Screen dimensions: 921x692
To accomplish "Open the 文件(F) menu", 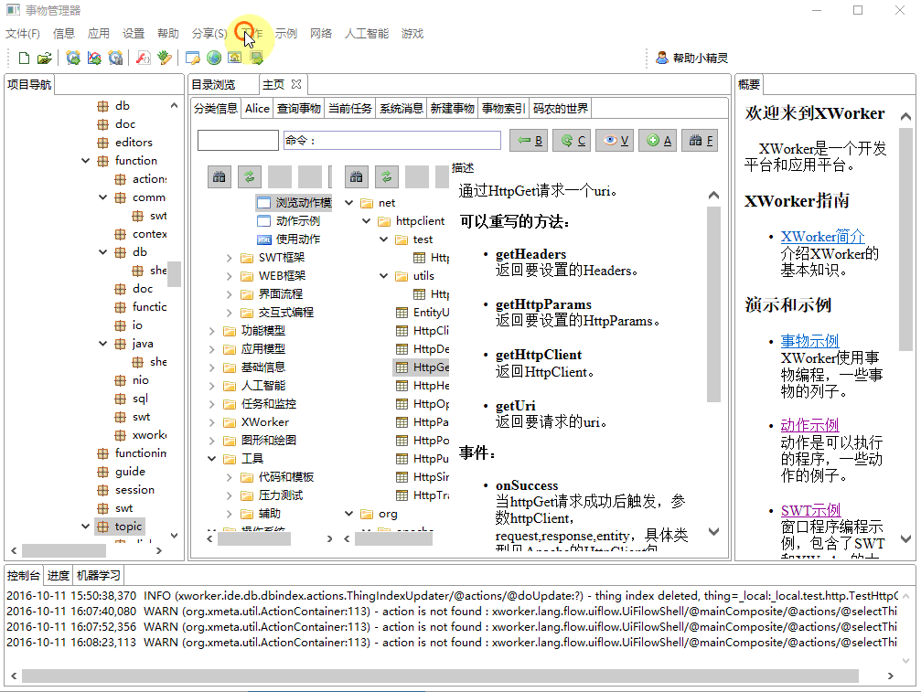I will (x=23, y=34).
